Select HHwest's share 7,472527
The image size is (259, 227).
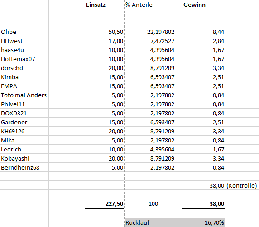[x=153, y=41]
